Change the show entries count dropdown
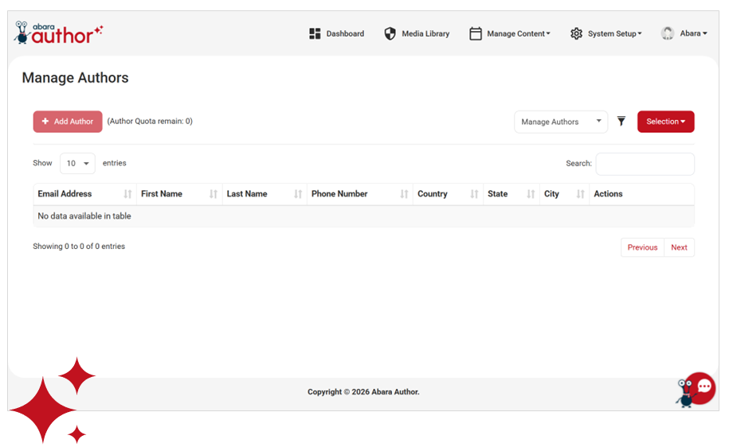Screen dimensions: 729x447 (77, 163)
